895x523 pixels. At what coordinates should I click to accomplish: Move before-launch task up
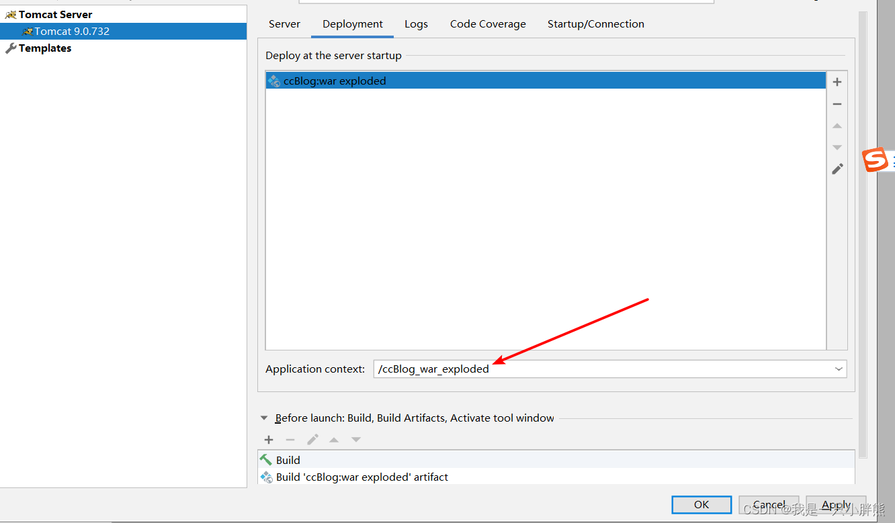click(x=334, y=440)
